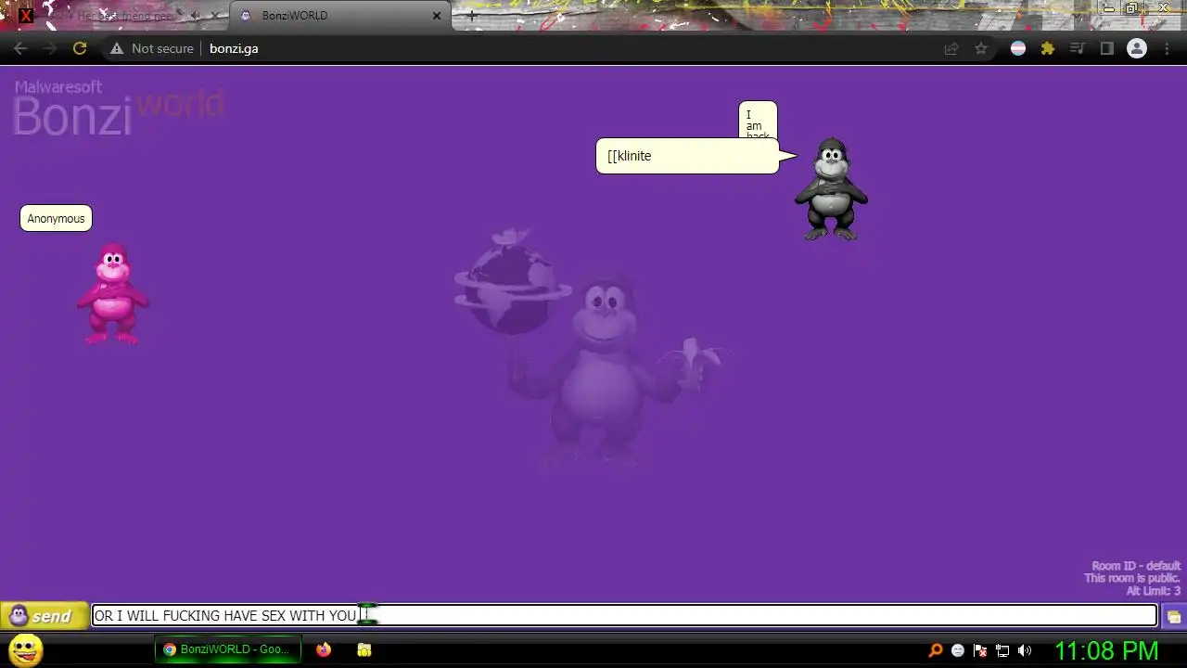The height and width of the screenshot is (668, 1187).
Task: Open network connection tray icon
Action: click(x=1002, y=650)
